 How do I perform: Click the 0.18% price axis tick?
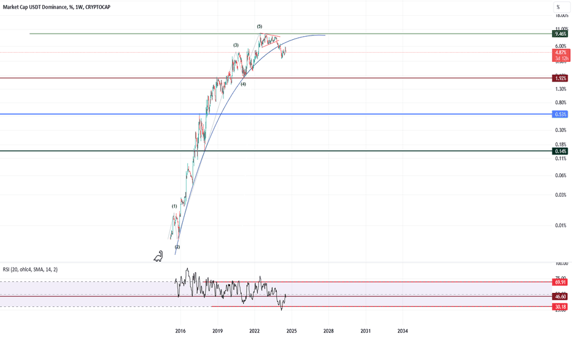(x=561, y=145)
